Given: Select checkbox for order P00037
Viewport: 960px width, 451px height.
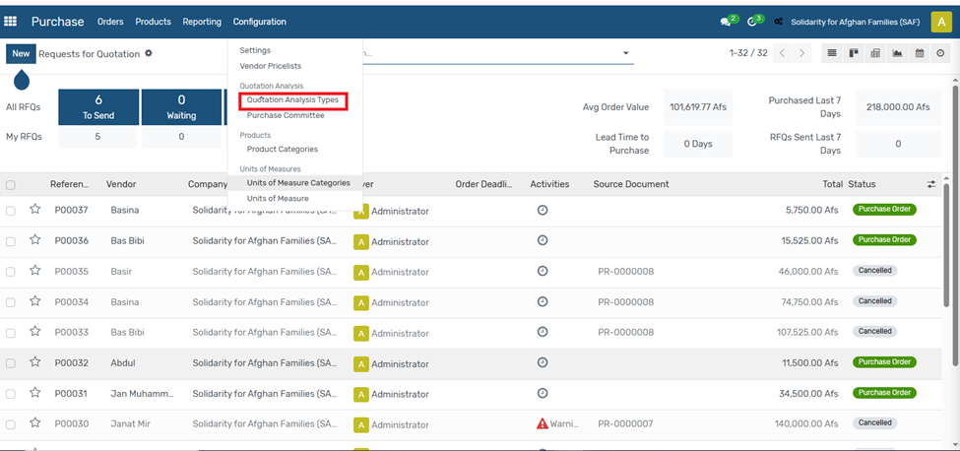Looking at the screenshot, I should tap(11, 211).
